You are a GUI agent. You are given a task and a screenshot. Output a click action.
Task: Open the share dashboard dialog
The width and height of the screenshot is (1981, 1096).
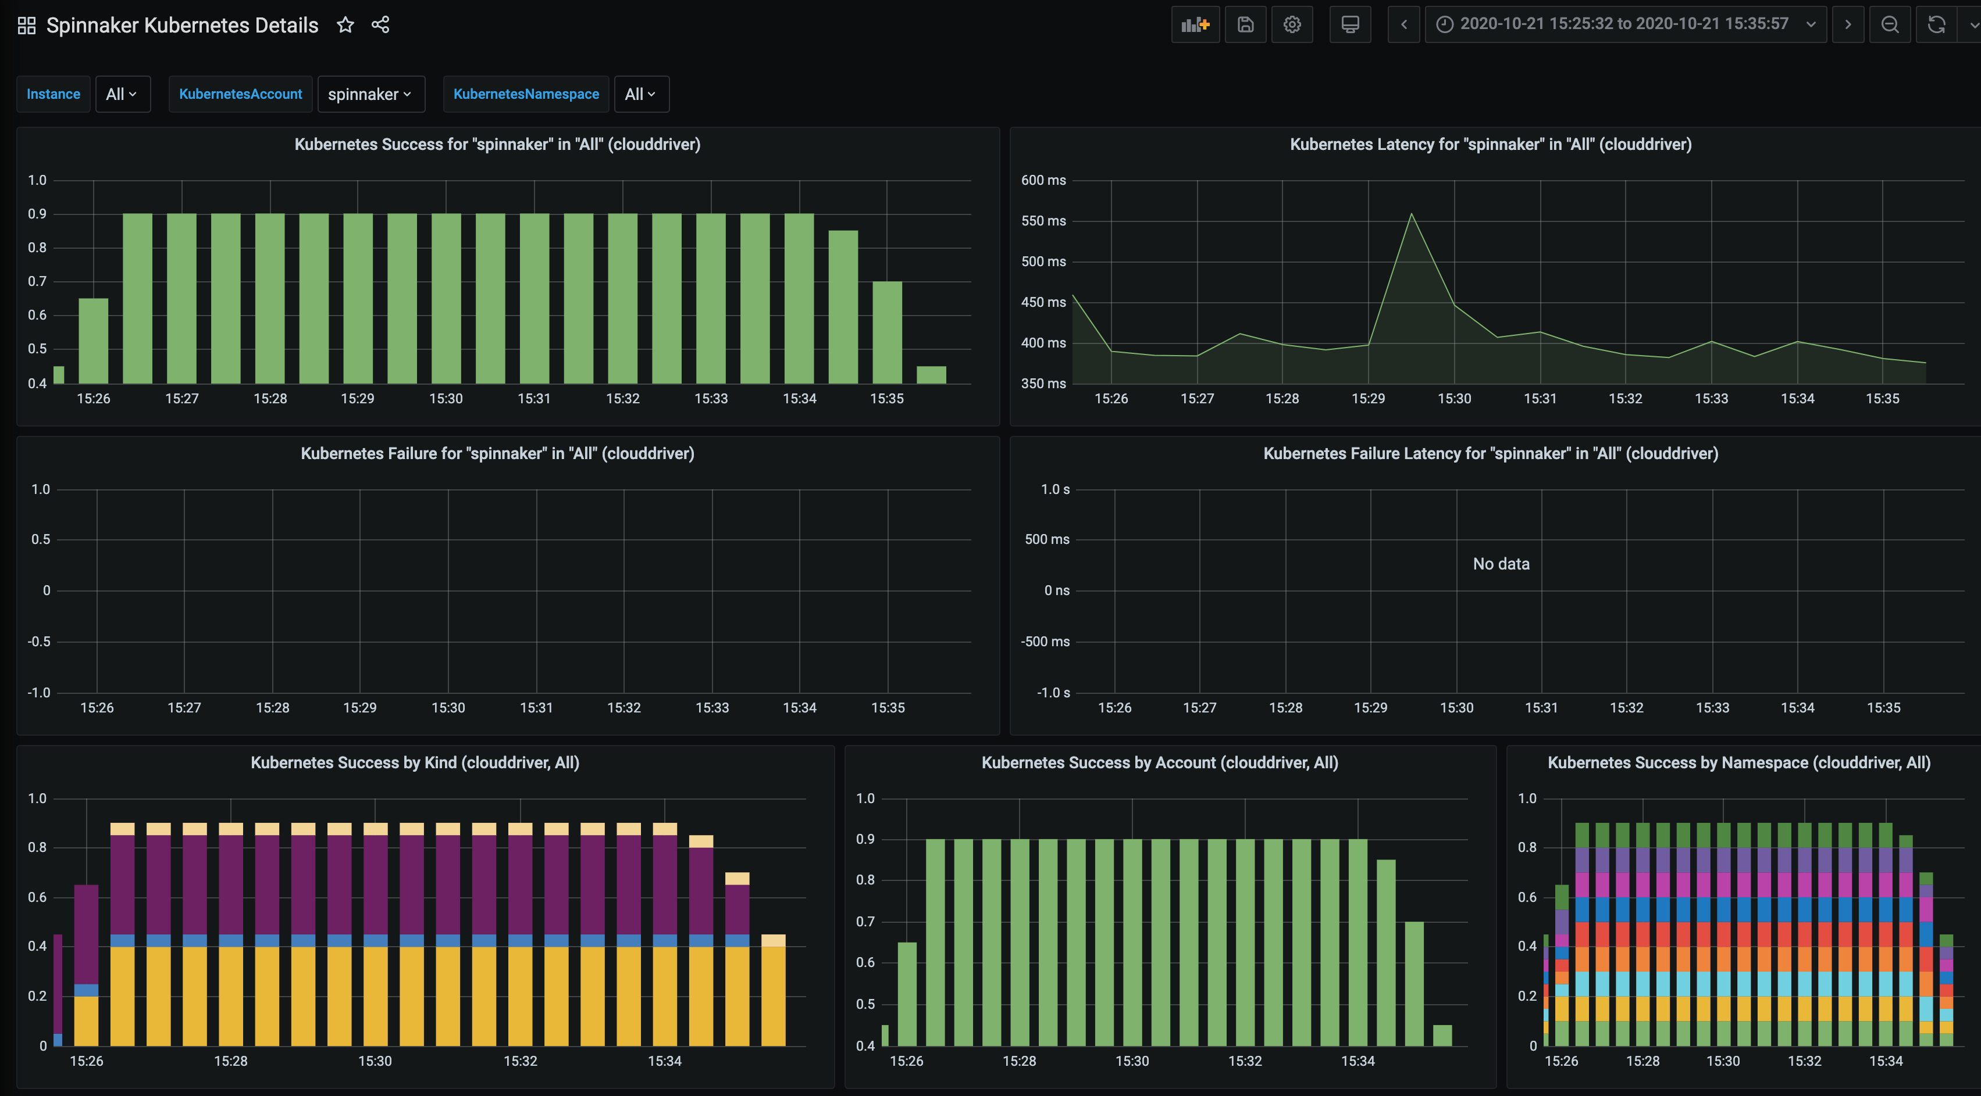380,24
